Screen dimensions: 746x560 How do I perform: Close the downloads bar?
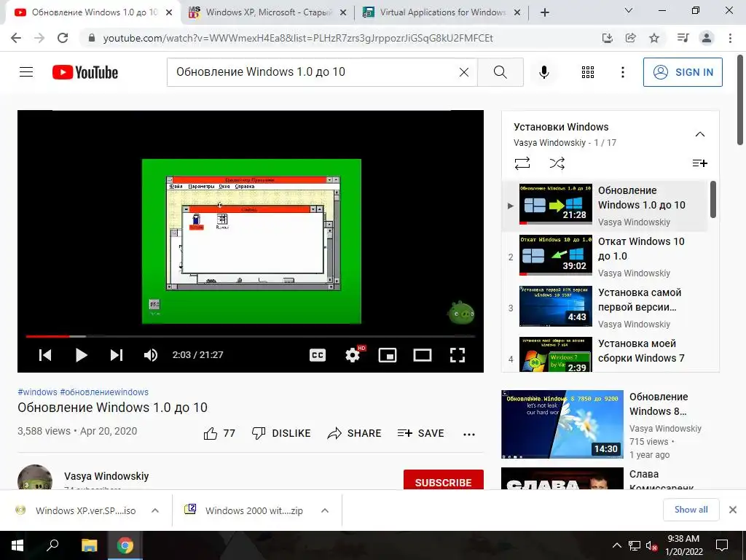733,510
